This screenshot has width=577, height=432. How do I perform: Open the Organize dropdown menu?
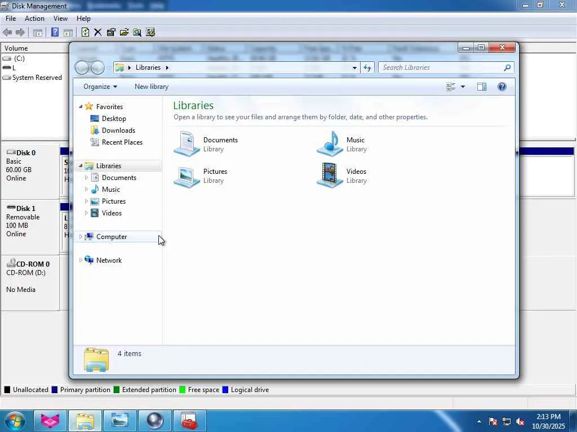pos(100,87)
